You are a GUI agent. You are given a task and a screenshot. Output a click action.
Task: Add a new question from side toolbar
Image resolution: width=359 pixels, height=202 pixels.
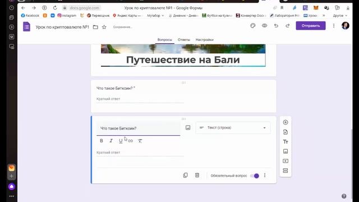286,122
